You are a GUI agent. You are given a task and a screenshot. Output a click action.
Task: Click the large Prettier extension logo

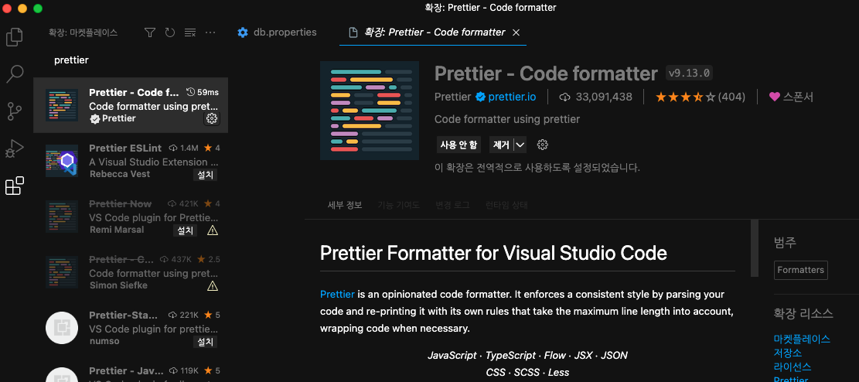[370, 110]
